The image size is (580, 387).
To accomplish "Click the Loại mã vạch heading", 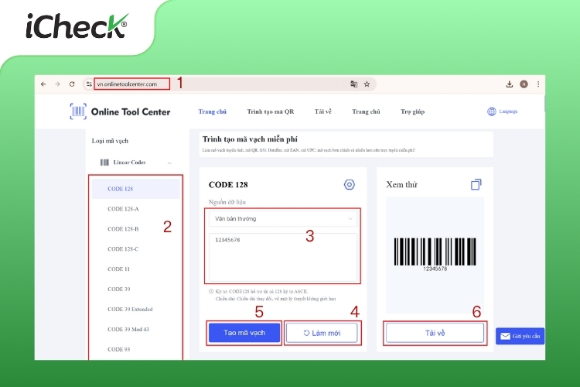I will point(110,141).
